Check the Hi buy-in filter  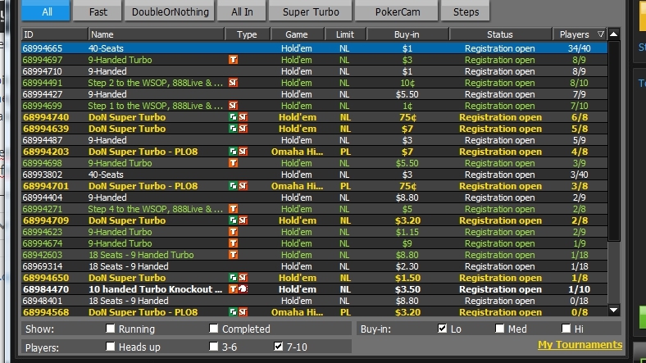coord(566,329)
